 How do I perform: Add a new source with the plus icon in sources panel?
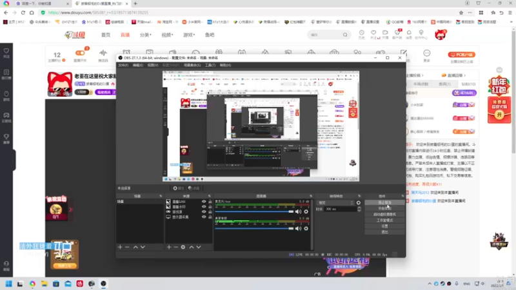(169, 247)
